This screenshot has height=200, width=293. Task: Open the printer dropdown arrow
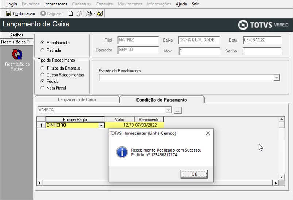[x=94, y=13]
